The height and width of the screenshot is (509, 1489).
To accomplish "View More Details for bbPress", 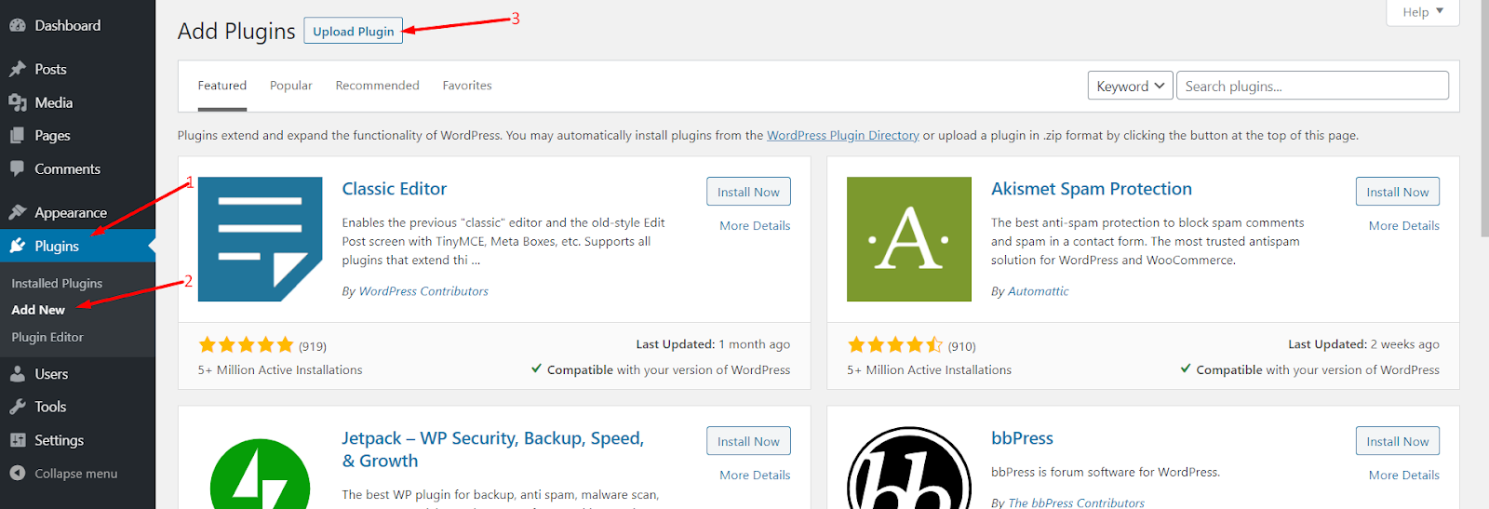I will (x=1403, y=475).
